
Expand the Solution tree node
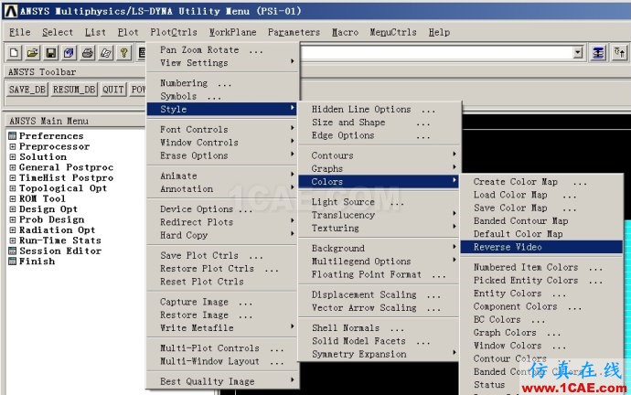(13, 157)
